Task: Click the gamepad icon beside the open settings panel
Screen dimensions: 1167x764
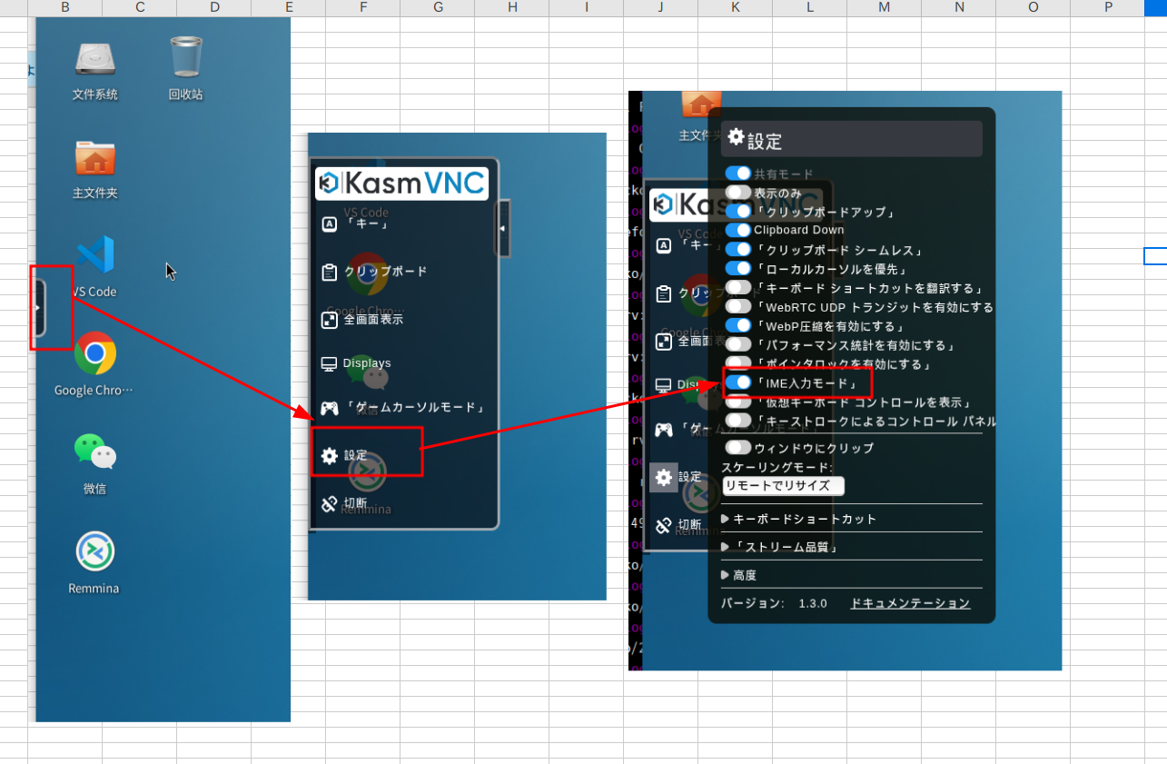Action: 664,430
